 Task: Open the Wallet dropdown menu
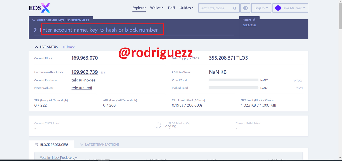[157, 8]
